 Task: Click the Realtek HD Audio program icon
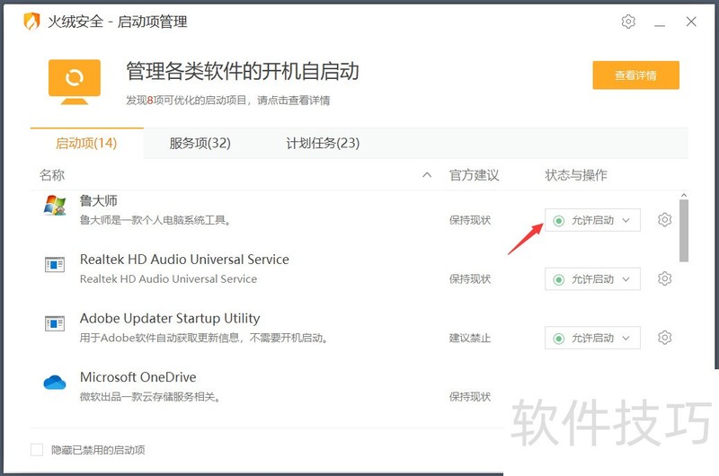click(55, 264)
